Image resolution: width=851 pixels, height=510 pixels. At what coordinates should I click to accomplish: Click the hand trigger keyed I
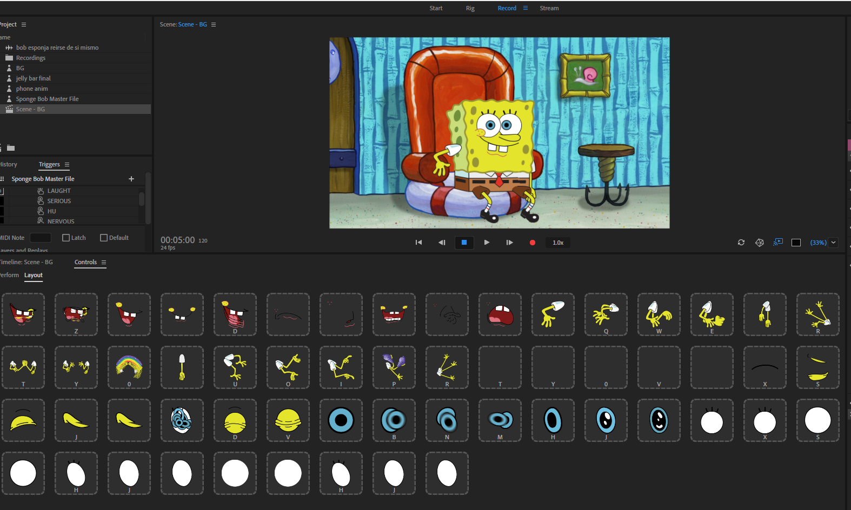pyautogui.click(x=341, y=367)
